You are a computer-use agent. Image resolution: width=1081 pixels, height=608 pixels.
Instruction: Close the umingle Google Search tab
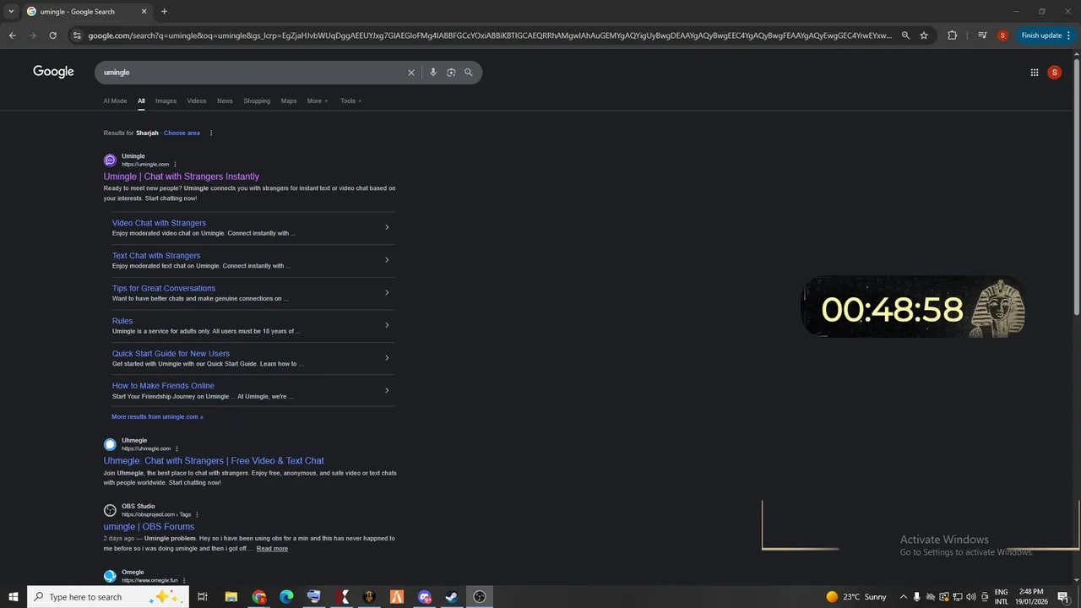[x=144, y=12]
